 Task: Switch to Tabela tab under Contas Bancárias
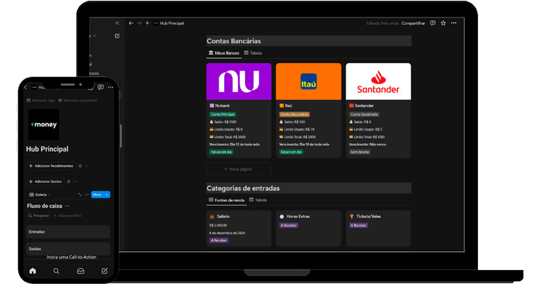pyautogui.click(x=253, y=53)
